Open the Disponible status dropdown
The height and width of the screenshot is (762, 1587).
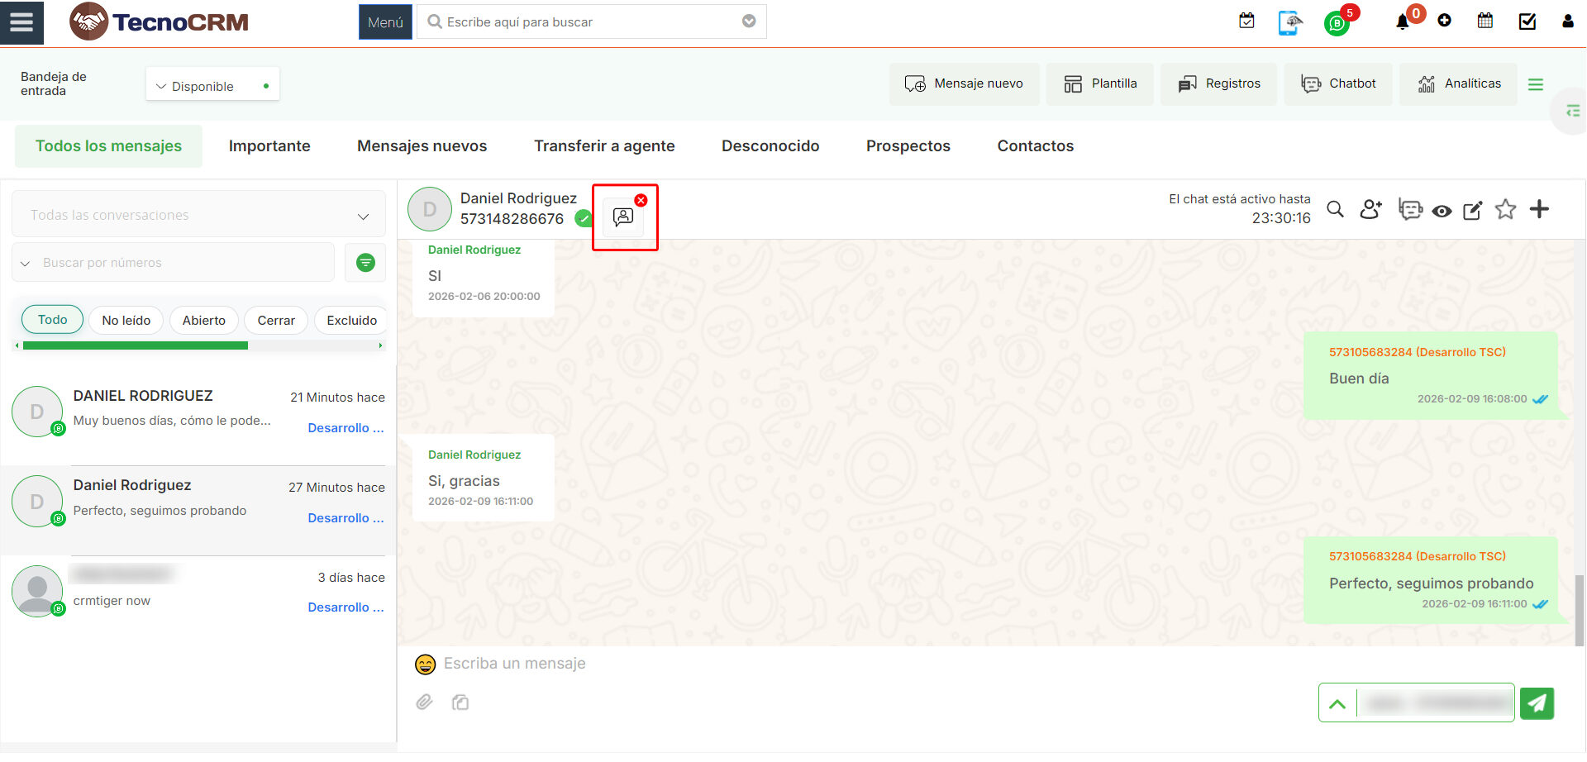pos(212,86)
